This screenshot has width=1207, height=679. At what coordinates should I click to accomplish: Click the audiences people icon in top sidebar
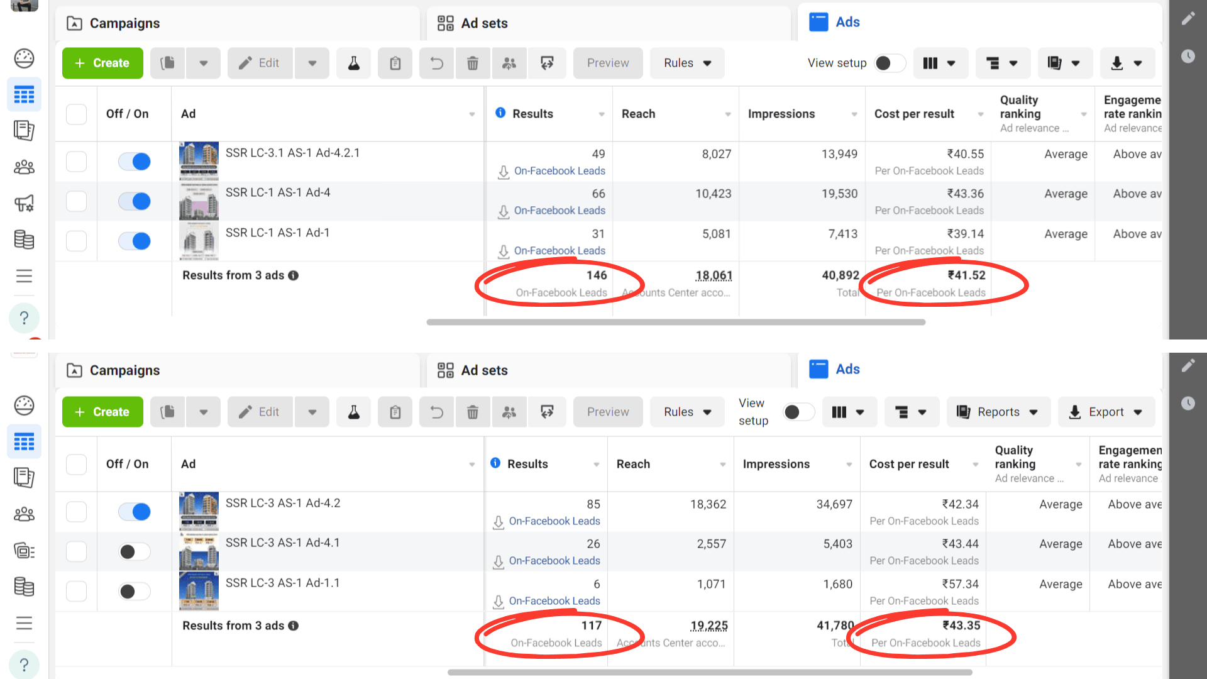point(24,167)
